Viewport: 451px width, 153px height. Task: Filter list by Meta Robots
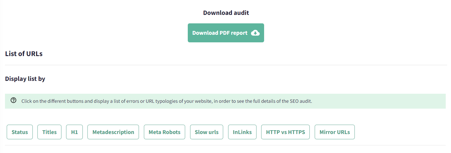coord(165,132)
